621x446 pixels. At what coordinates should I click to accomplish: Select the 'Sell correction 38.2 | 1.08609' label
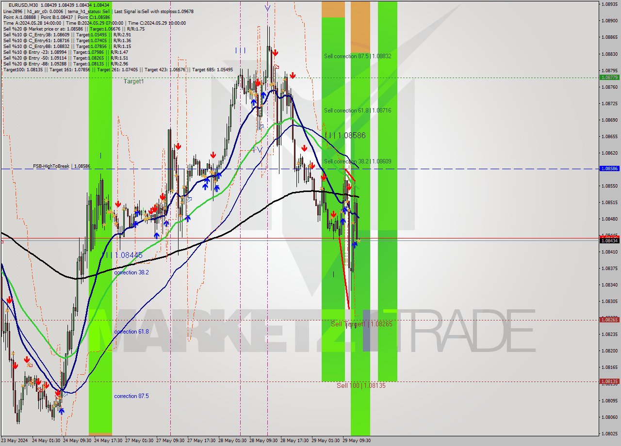click(358, 161)
